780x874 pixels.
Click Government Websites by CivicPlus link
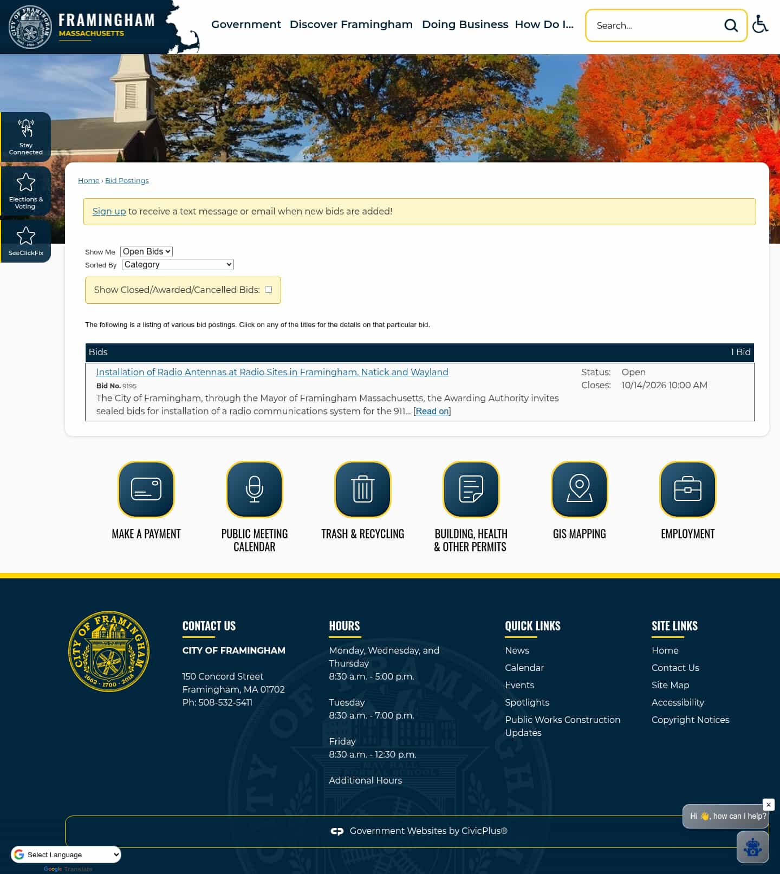pos(428,831)
